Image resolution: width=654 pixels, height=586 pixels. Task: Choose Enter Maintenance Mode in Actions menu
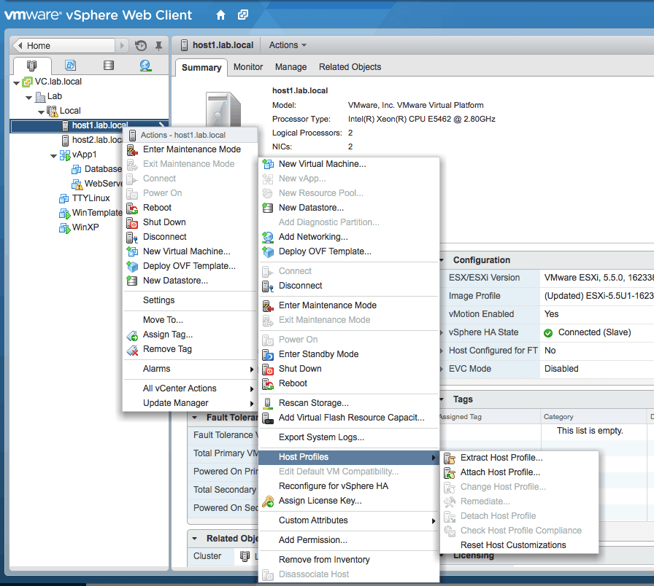pos(191,149)
